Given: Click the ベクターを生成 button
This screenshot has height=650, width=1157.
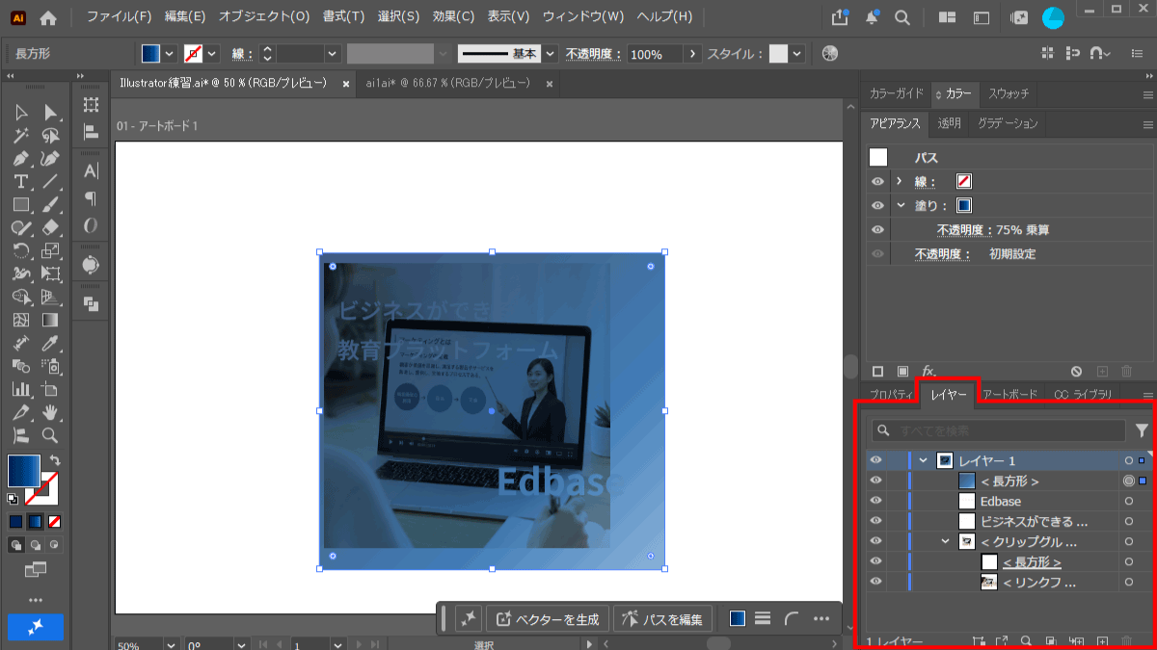Looking at the screenshot, I should pos(549,618).
